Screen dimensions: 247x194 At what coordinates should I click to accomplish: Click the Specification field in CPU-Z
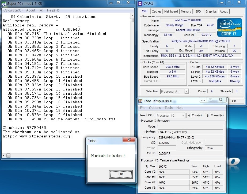[x=201, y=41]
